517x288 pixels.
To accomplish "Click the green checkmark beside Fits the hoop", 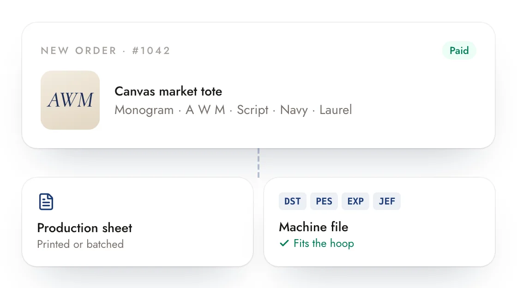I will (x=284, y=244).
